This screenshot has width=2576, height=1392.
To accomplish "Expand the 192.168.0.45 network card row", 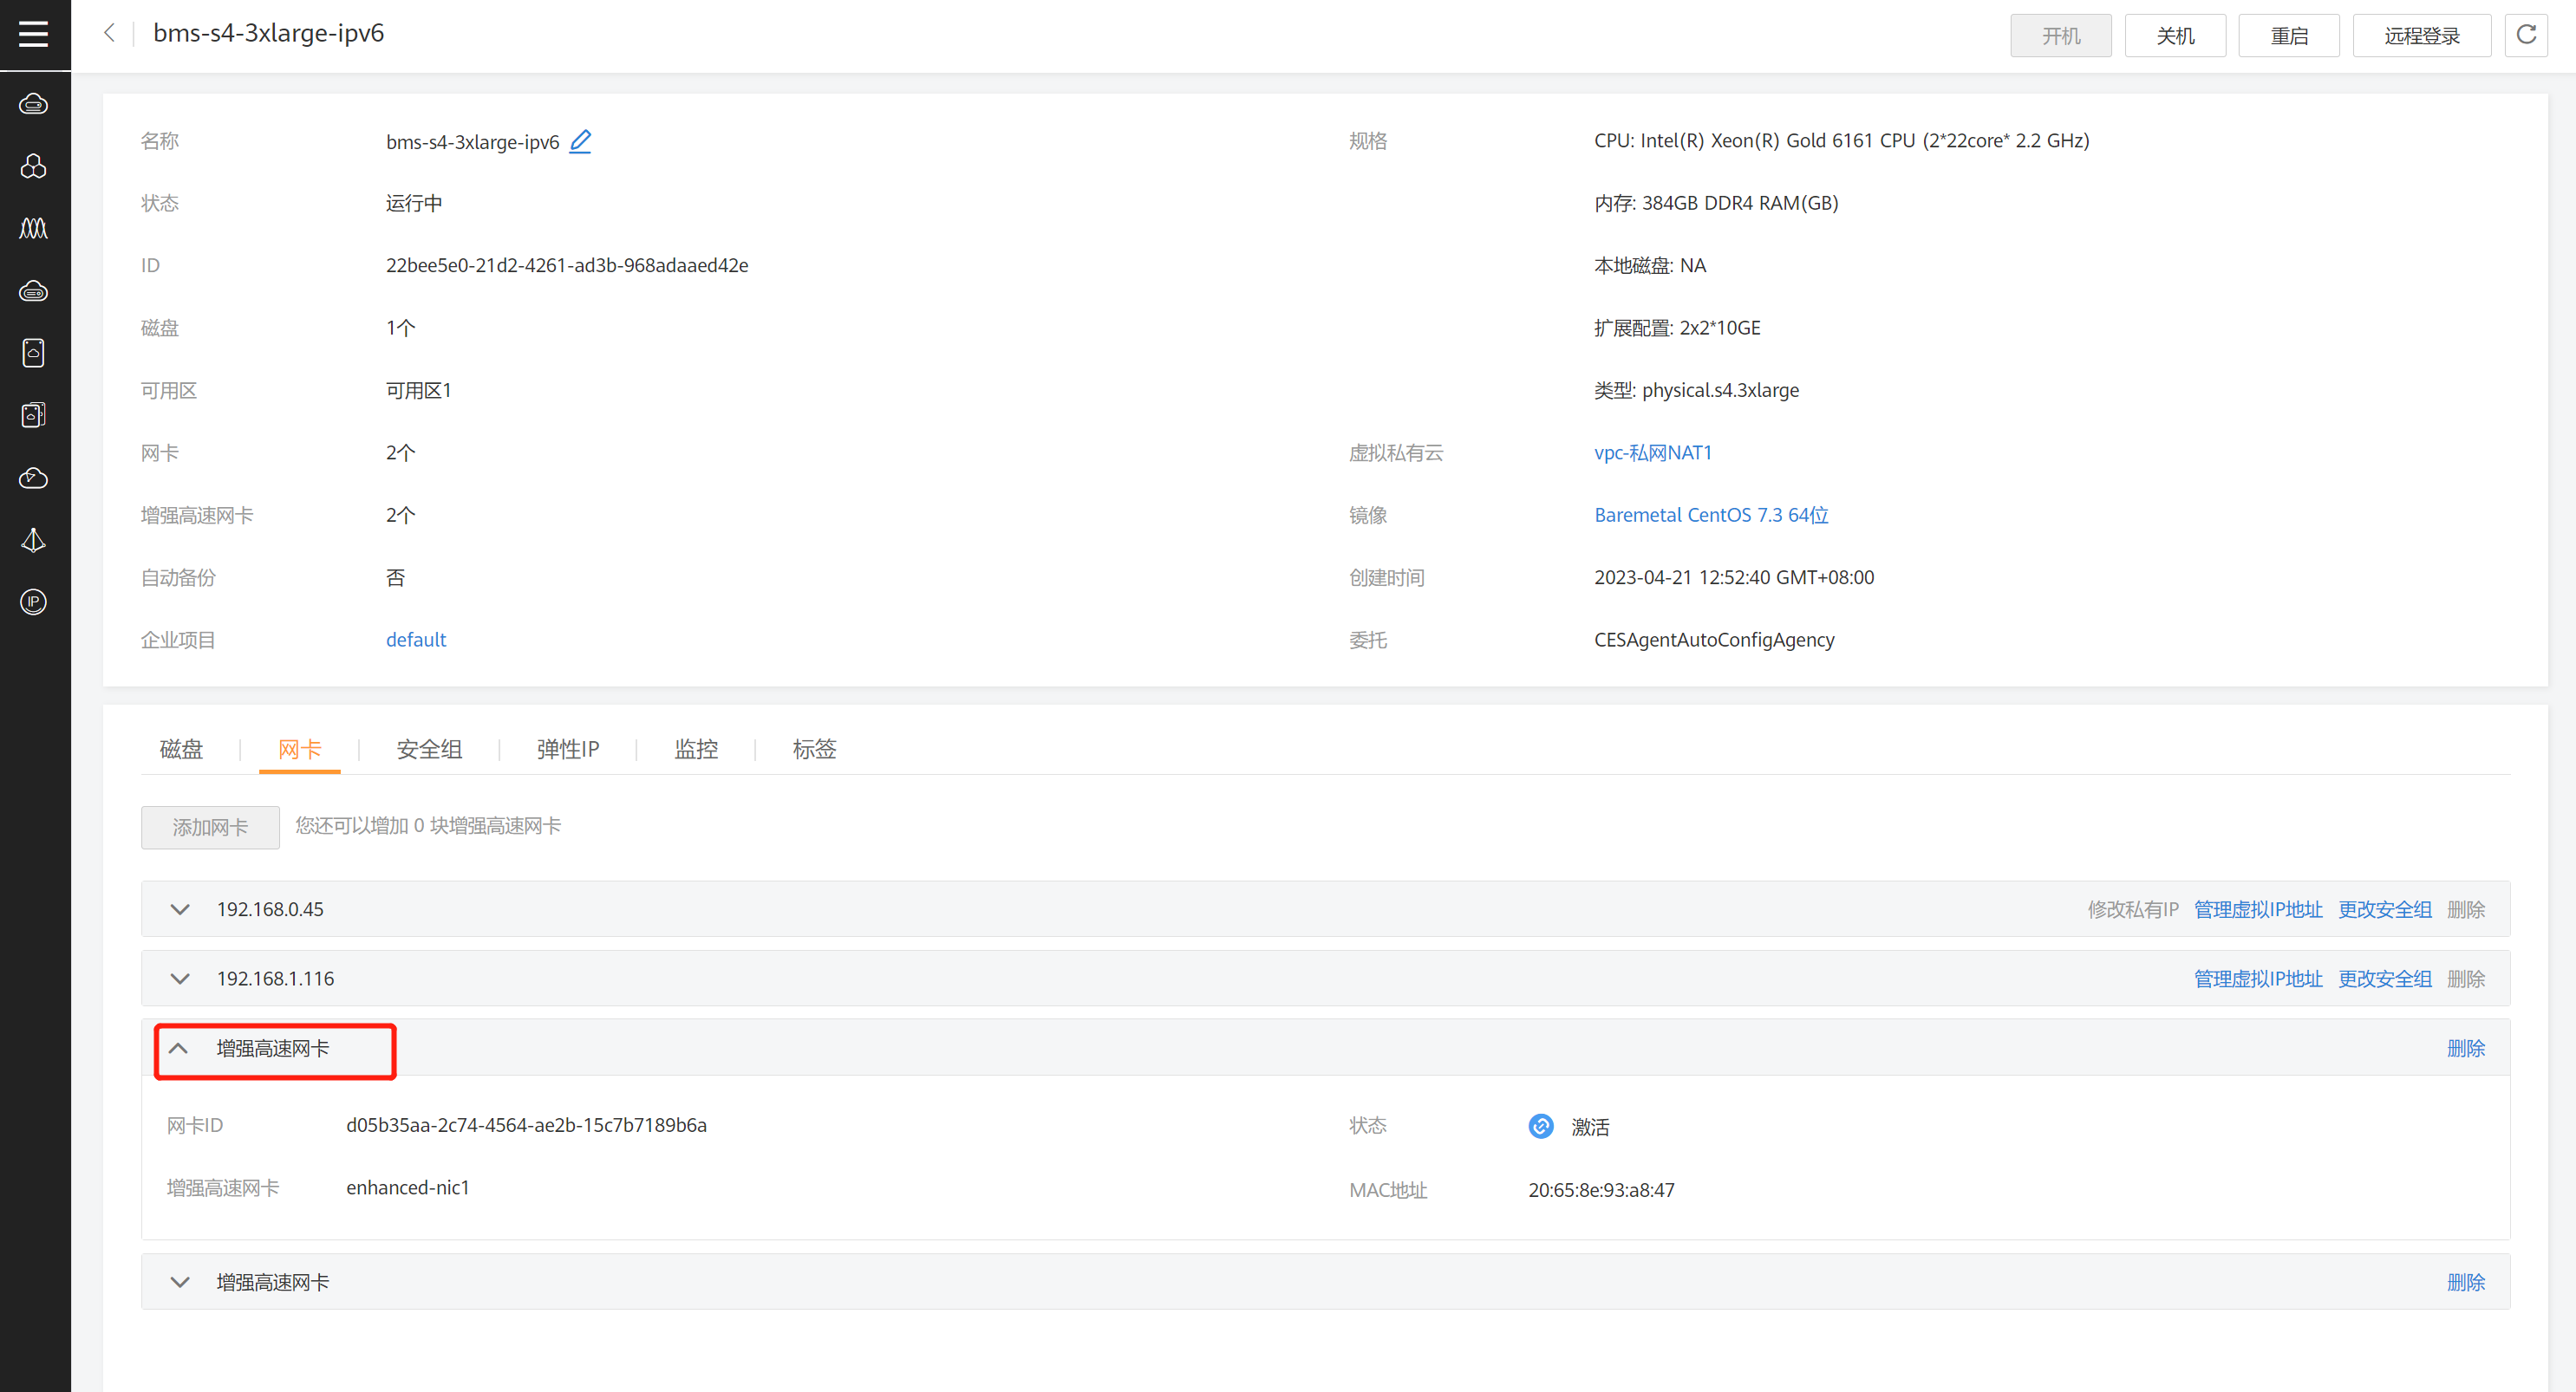I will tap(180, 909).
